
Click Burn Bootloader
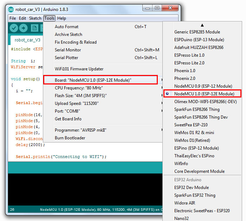(x=103, y=138)
